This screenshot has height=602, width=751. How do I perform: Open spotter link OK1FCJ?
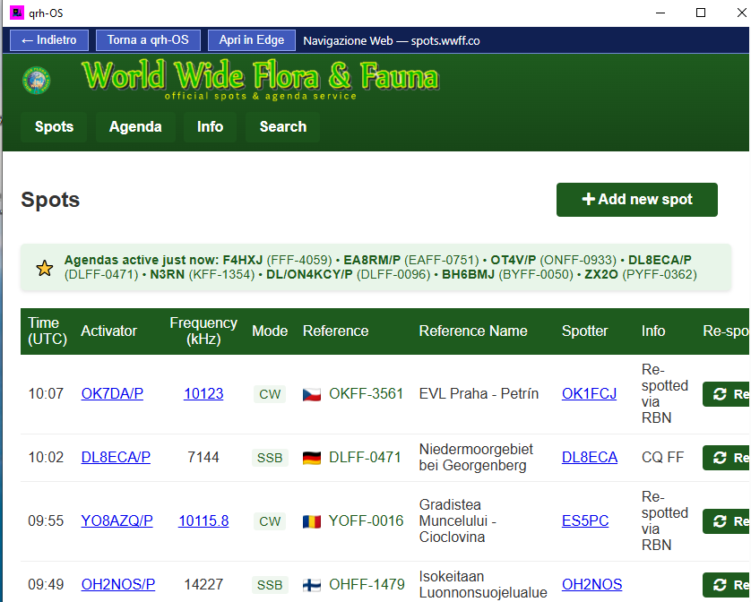[x=589, y=393]
